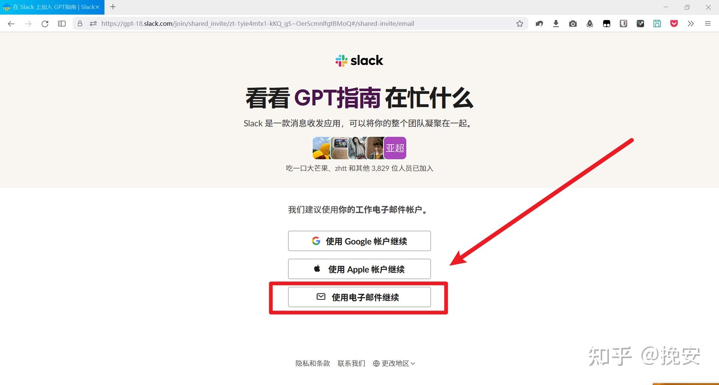Click the Slack description subtitle text
Image resolution: width=719 pixels, height=385 pixels.
[x=359, y=123]
